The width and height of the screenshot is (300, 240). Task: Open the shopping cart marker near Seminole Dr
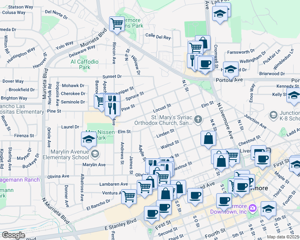pos(99,101)
